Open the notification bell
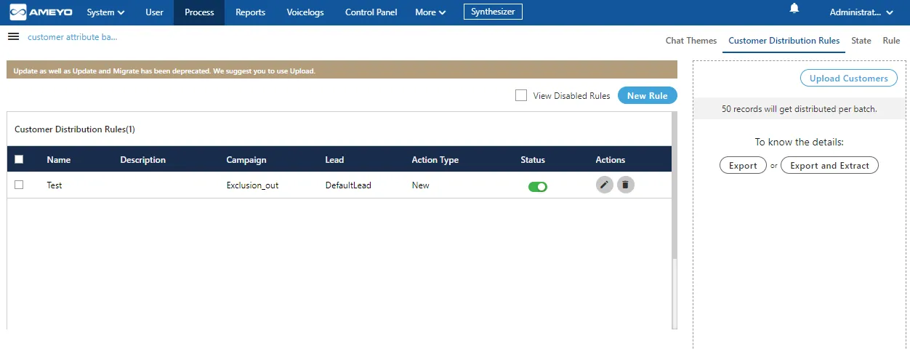Image resolution: width=910 pixels, height=349 pixels. coord(794,8)
